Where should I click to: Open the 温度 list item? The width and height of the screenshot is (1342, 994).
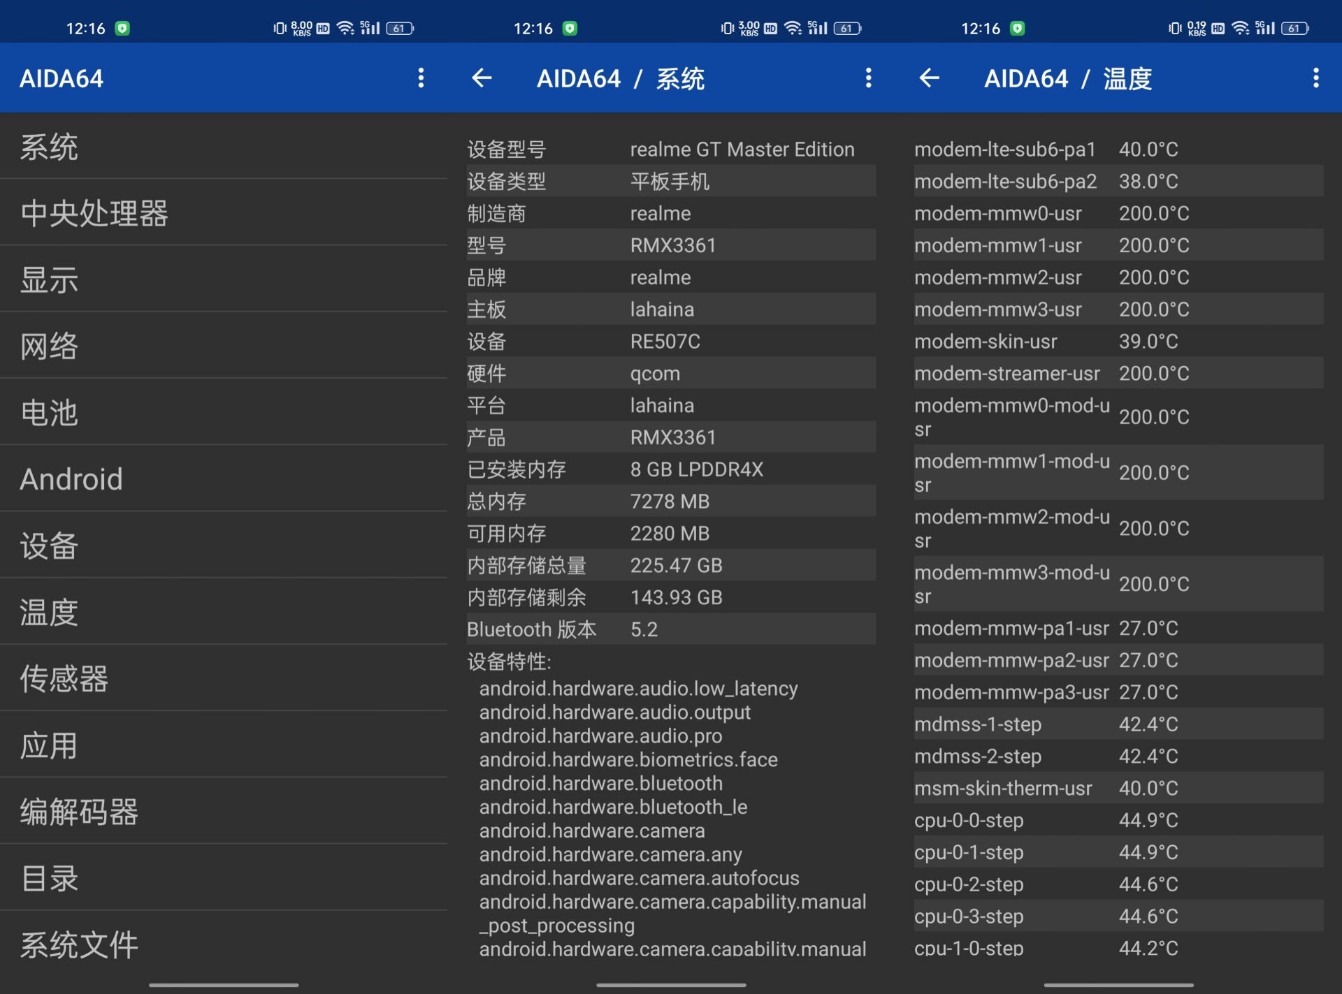[224, 612]
